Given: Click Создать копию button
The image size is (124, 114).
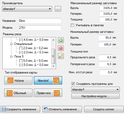Looking at the screenshot, I should point(104,109).
